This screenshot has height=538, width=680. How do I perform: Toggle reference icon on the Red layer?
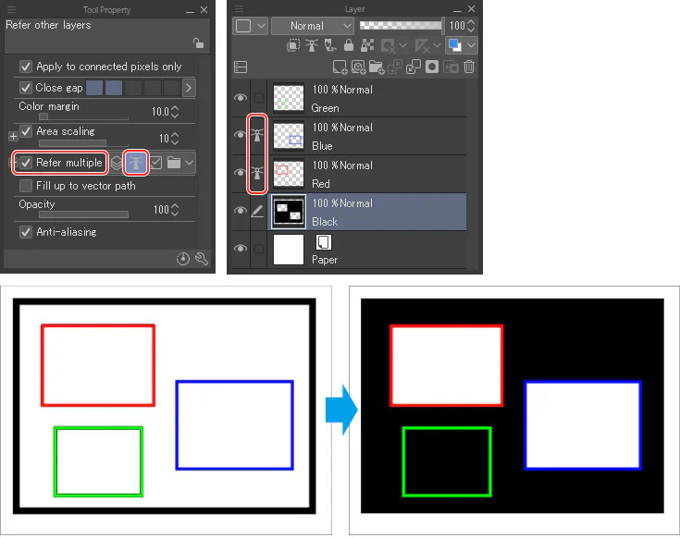click(257, 173)
